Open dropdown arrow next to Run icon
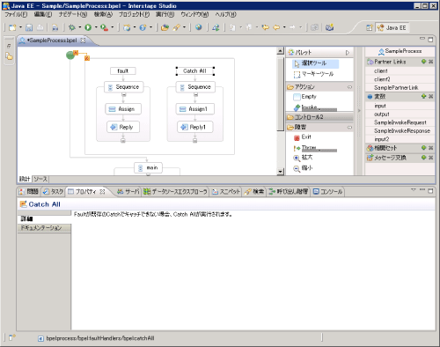The width and height of the screenshot is (440, 347). point(96,27)
